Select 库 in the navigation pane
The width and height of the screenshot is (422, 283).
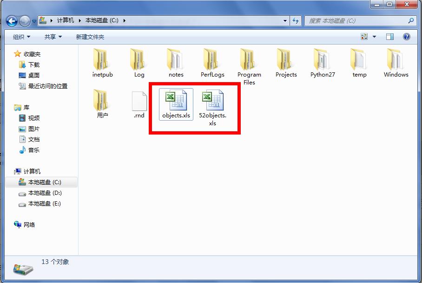[x=26, y=108]
